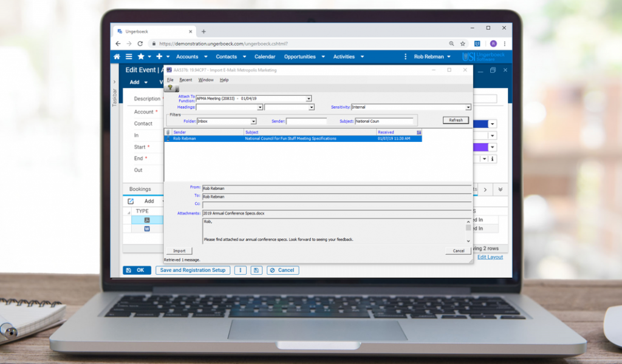Click the Refresh button
622x364 pixels.
point(456,120)
